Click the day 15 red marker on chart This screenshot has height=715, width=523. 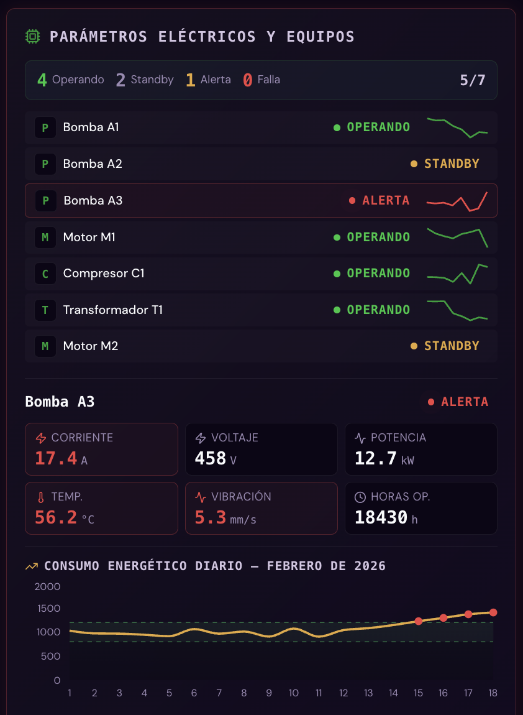[x=419, y=621]
